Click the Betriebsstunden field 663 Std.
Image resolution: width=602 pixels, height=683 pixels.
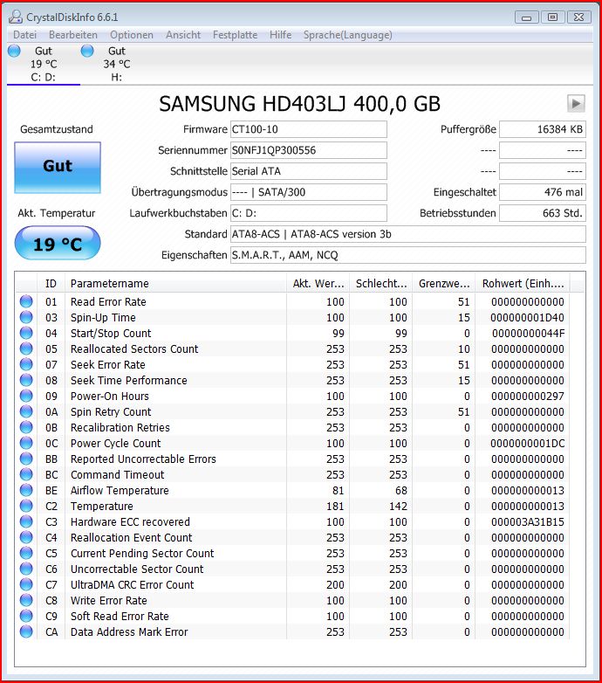543,213
